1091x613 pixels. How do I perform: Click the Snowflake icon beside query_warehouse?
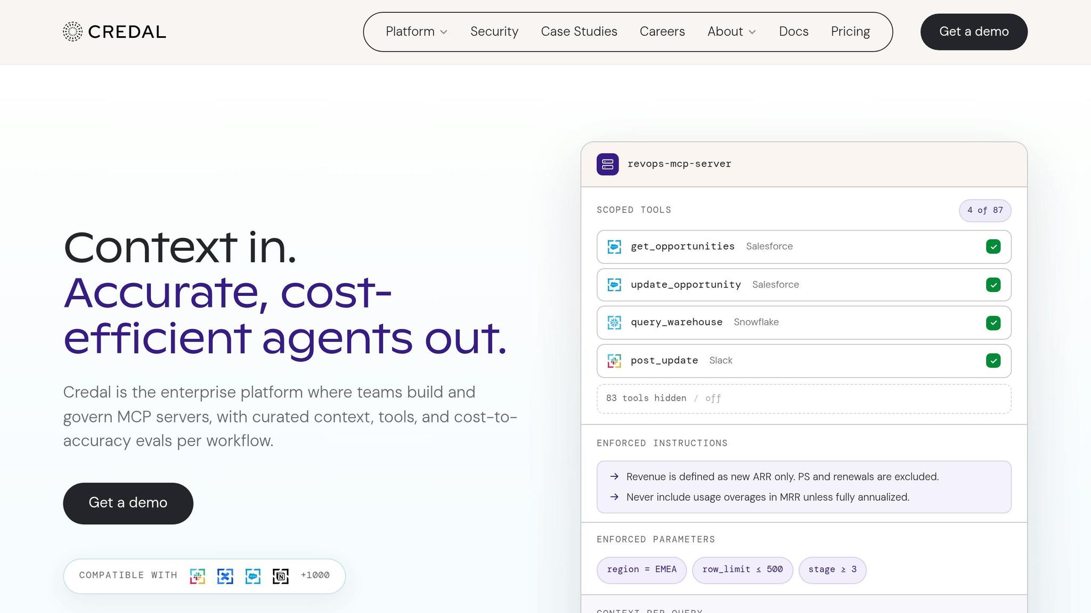point(614,322)
